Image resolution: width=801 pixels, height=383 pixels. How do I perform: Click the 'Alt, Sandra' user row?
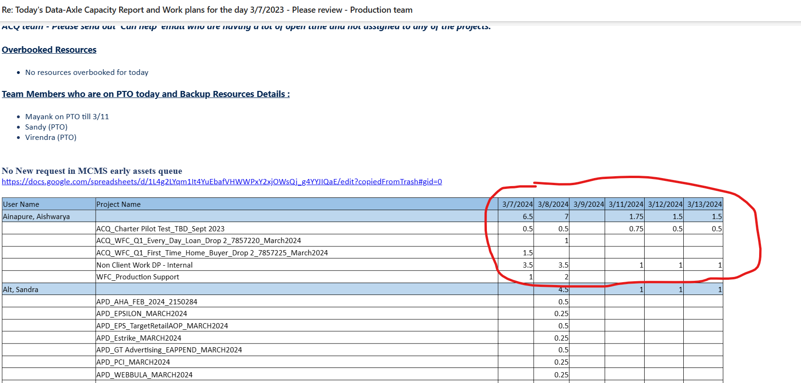(x=362, y=289)
